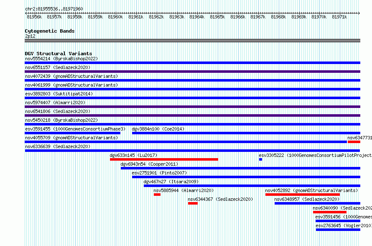Click the nsv4052892 gnomADStructuralVariants label

311,190
